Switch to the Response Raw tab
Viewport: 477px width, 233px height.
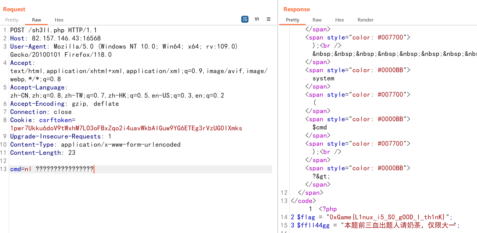tap(317, 20)
